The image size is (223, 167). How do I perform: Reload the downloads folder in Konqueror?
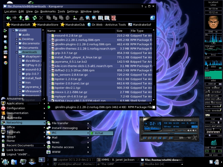[35, 18]
